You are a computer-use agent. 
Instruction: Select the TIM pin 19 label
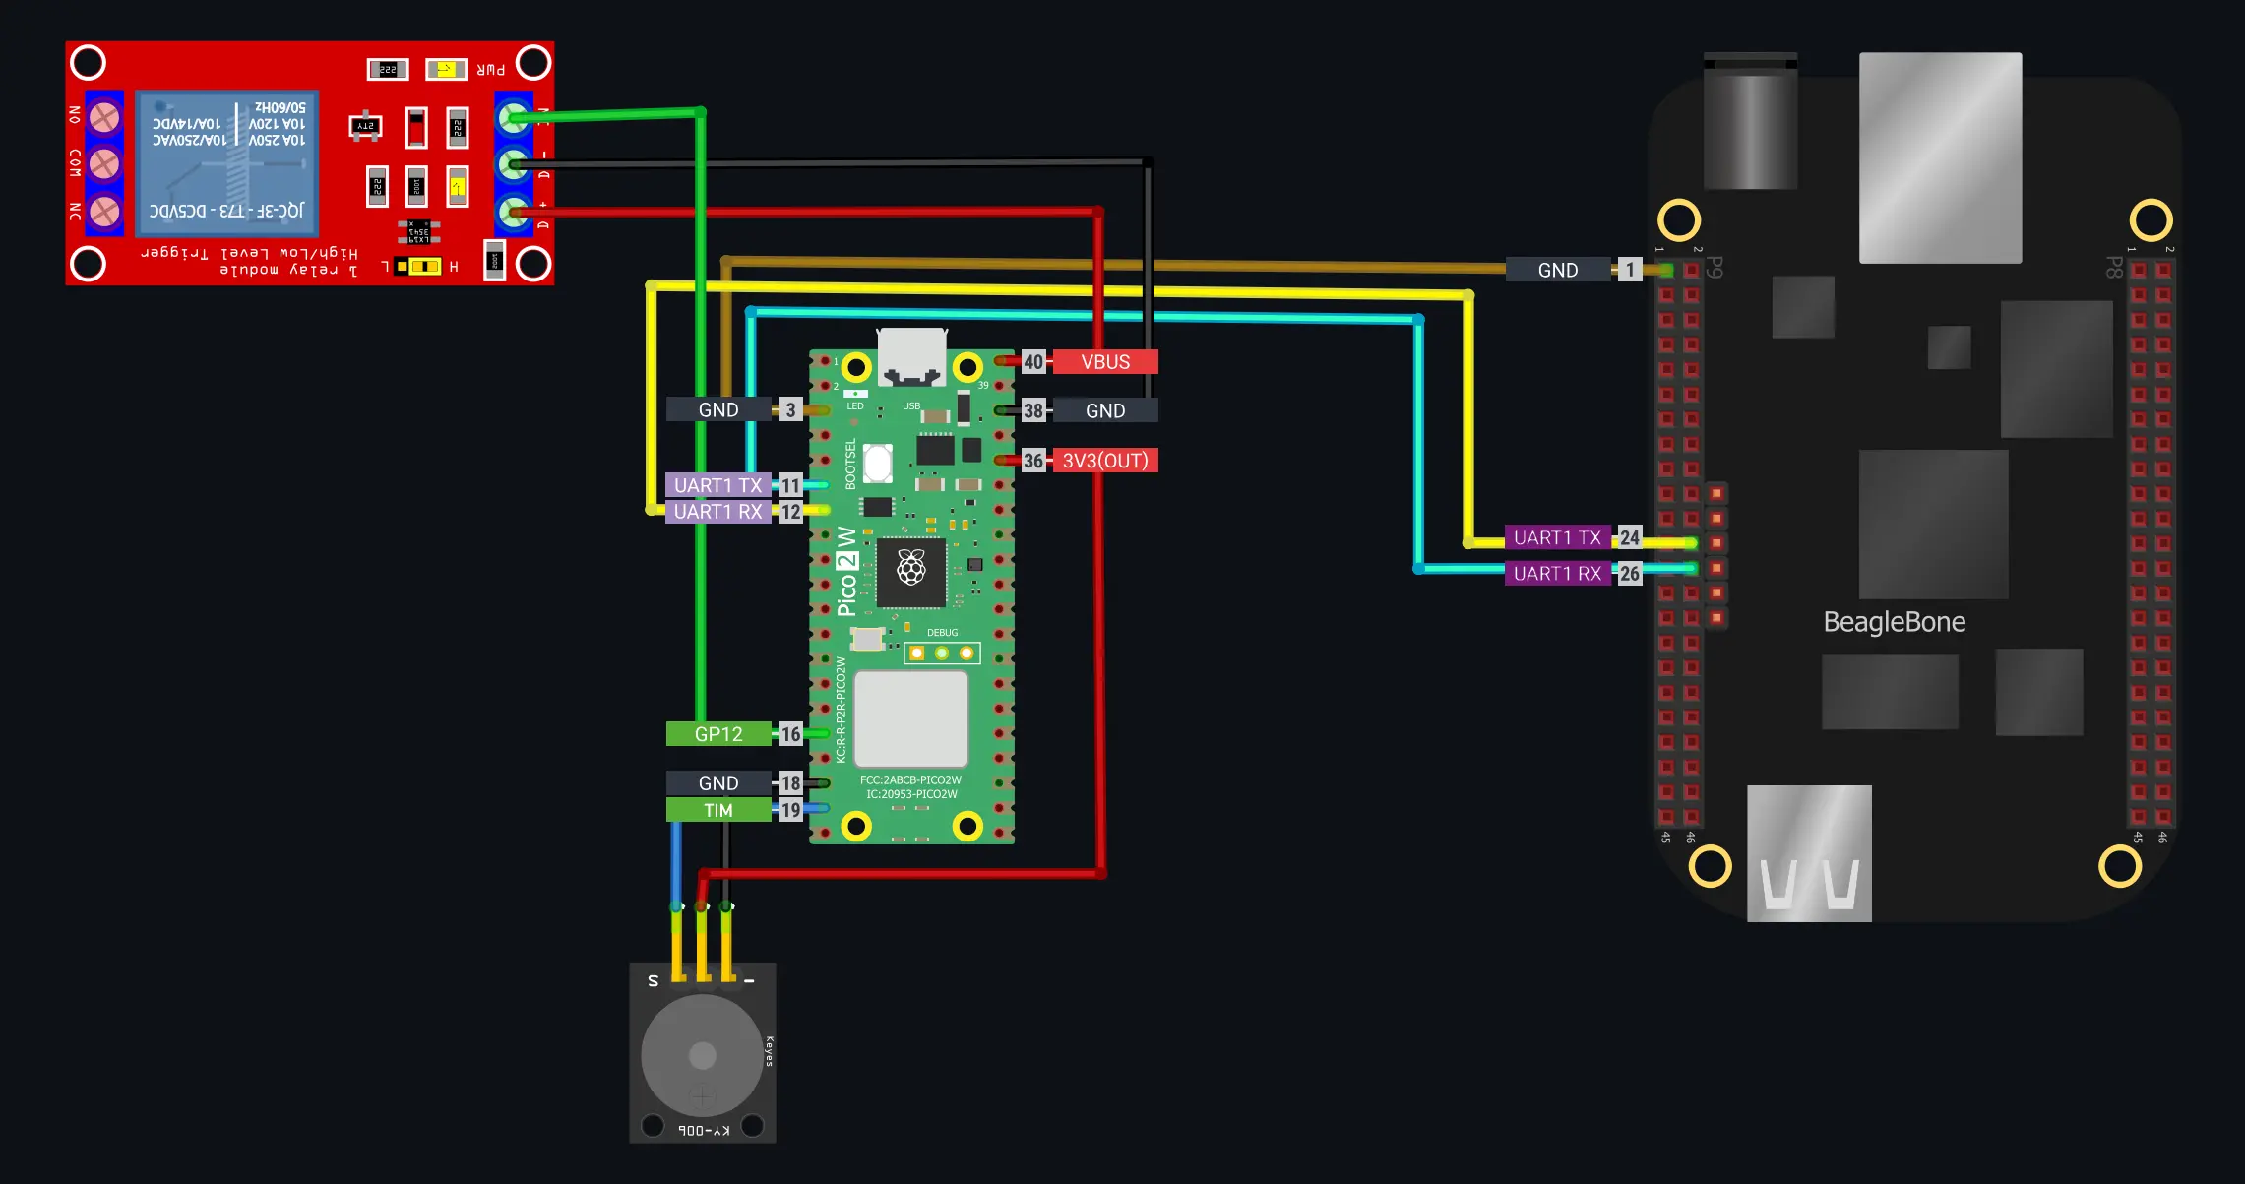pos(717,810)
